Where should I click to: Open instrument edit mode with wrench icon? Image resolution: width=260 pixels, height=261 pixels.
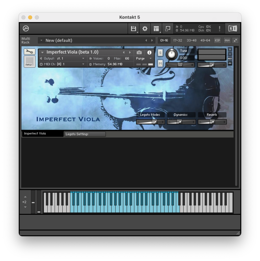(30, 52)
